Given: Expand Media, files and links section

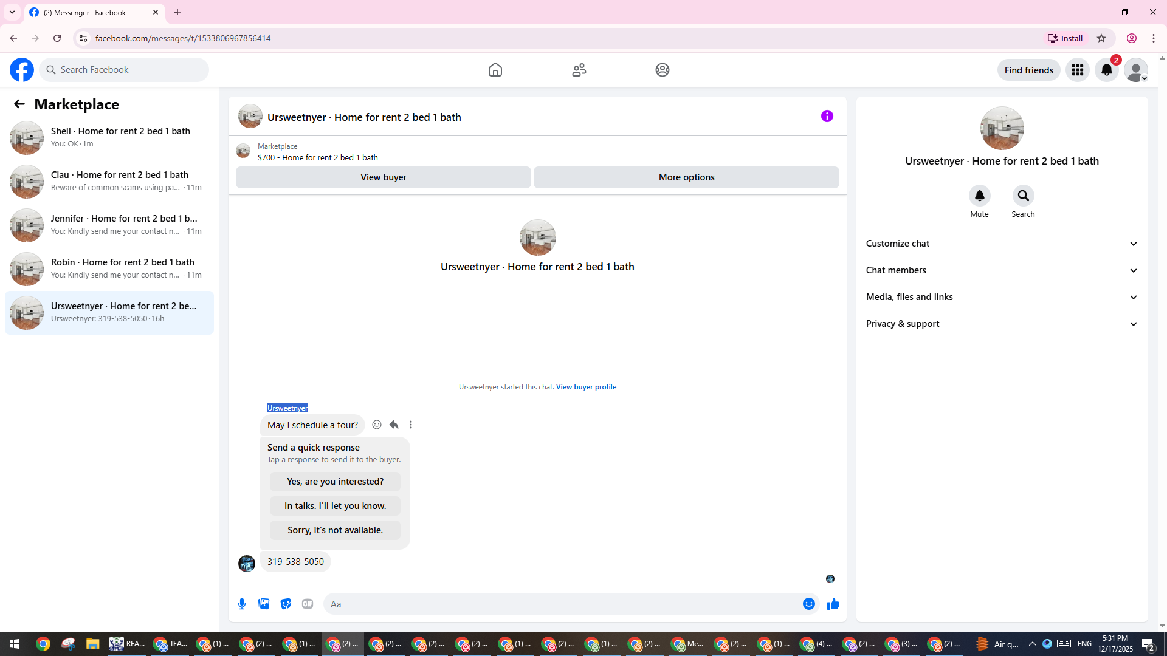Looking at the screenshot, I should point(1002,297).
